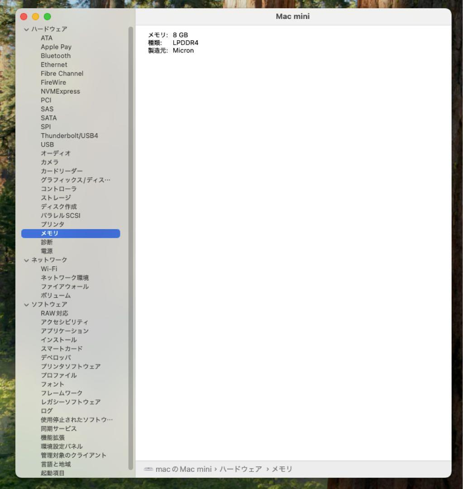Open the 起動項目 entry
Image resolution: width=463 pixels, height=489 pixels.
(x=53, y=473)
